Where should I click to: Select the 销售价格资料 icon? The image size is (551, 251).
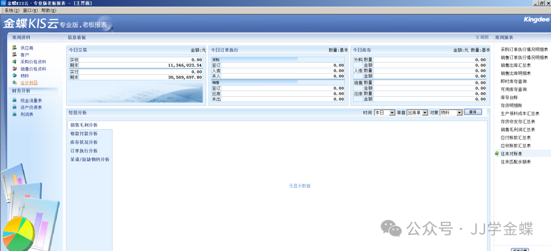point(14,69)
